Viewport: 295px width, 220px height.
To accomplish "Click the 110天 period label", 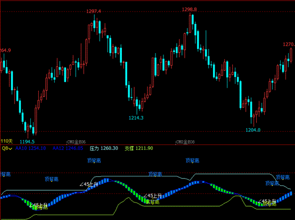I will pos(6,141).
